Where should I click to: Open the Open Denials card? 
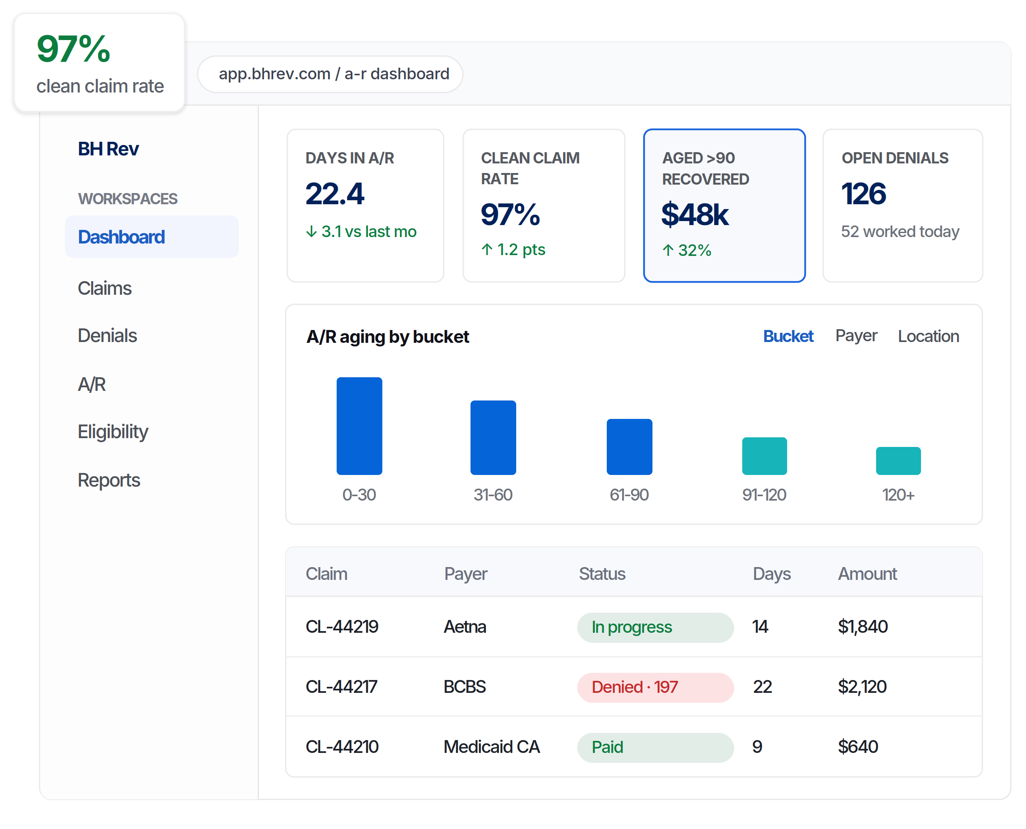(x=903, y=206)
